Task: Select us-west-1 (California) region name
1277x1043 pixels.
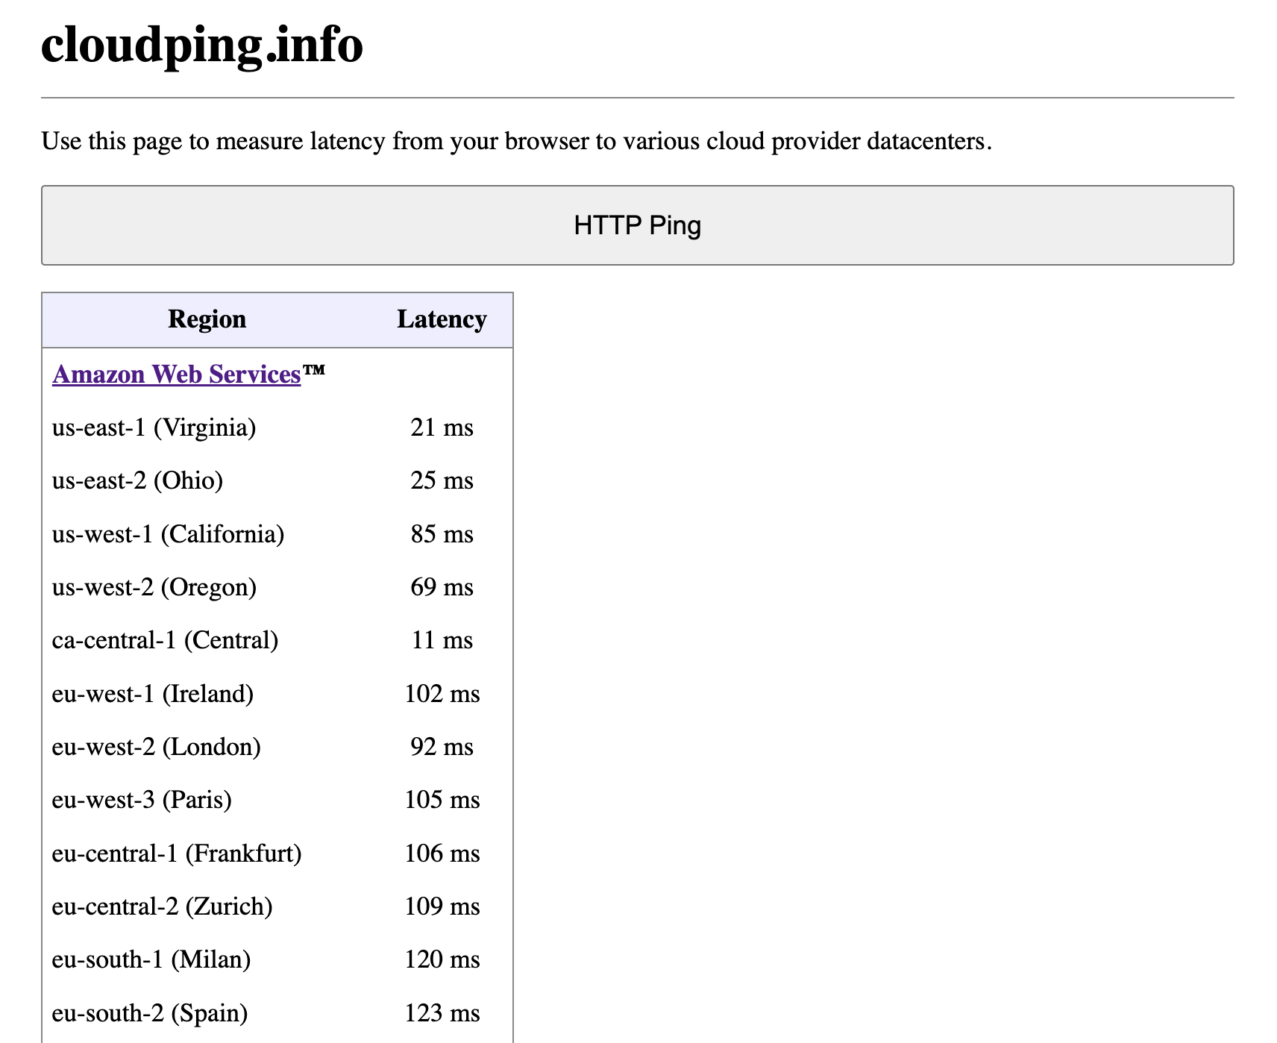Action: [x=168, y=534]
